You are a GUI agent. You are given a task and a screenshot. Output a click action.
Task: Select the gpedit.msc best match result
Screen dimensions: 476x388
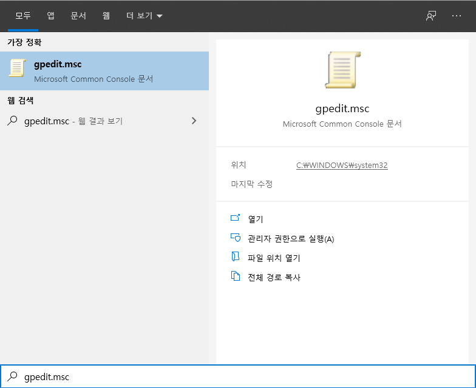click(104, 71)
